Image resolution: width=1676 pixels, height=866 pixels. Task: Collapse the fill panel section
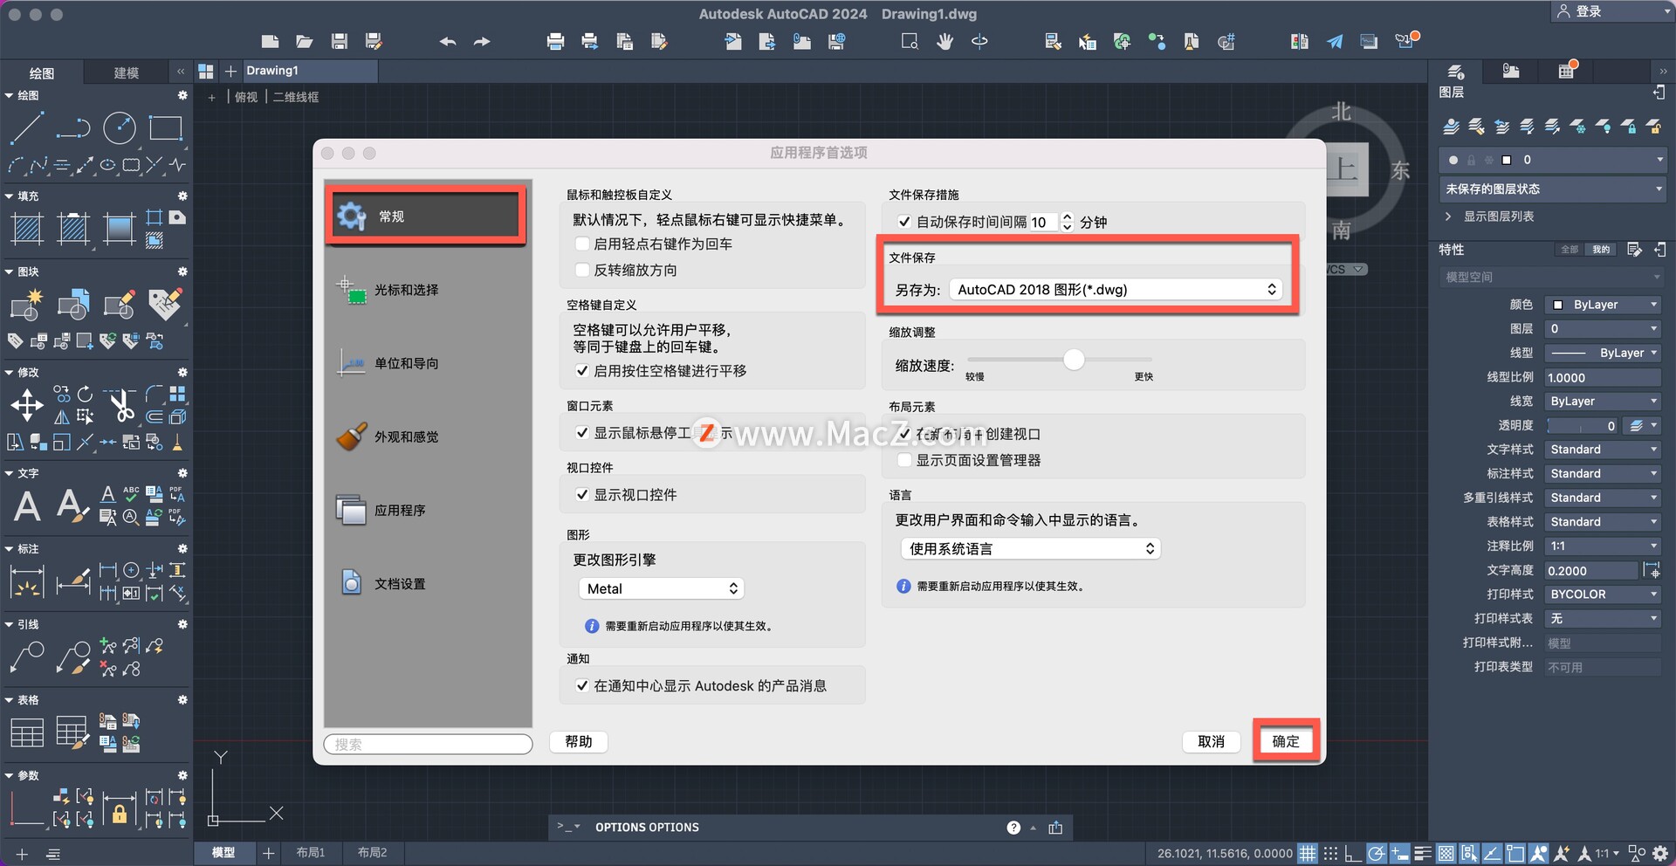(x=9, y=196)
